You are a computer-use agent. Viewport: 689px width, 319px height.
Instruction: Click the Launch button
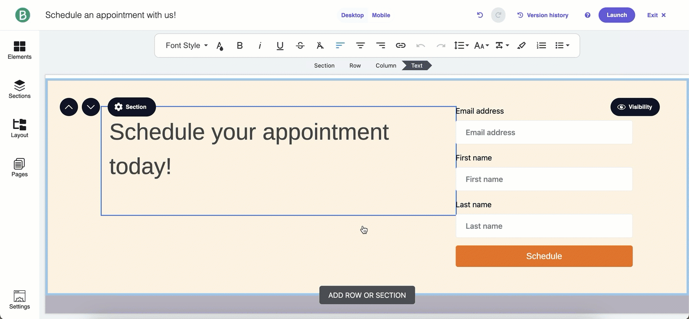click(616, 15)
